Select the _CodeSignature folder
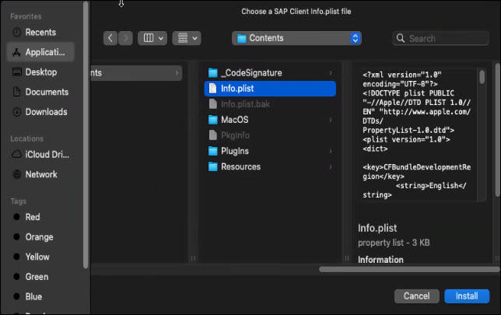The height and width of the screenshot is (315, 501). 270,73
